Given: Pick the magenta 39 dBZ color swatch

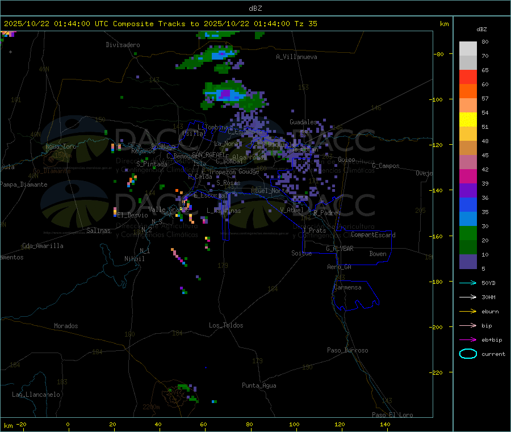Looking at the screenshot, I should (x=468, y=176).
